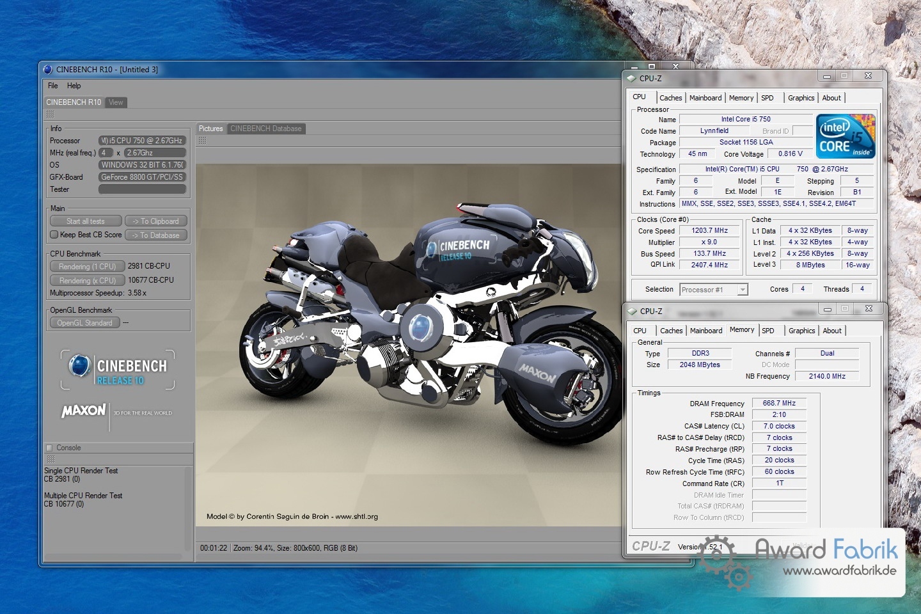This screenshot has width=921, height=614.
Task: Switch to the Pictures tab
Action: coord(210,129)
